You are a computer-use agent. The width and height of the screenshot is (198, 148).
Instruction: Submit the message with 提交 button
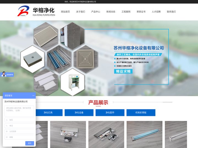tap(30, 143)
